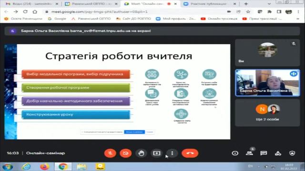Click the 'Онлайн-семінар' meeting name
The width and height of the screenshot is (305, 171).
click(x=45, y=153)
